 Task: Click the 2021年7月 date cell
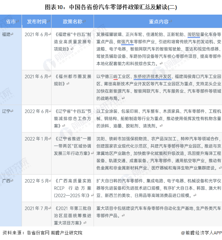(37, 208)
